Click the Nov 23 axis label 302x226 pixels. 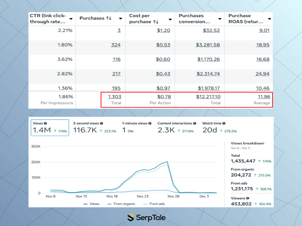(x=143, y=196)
